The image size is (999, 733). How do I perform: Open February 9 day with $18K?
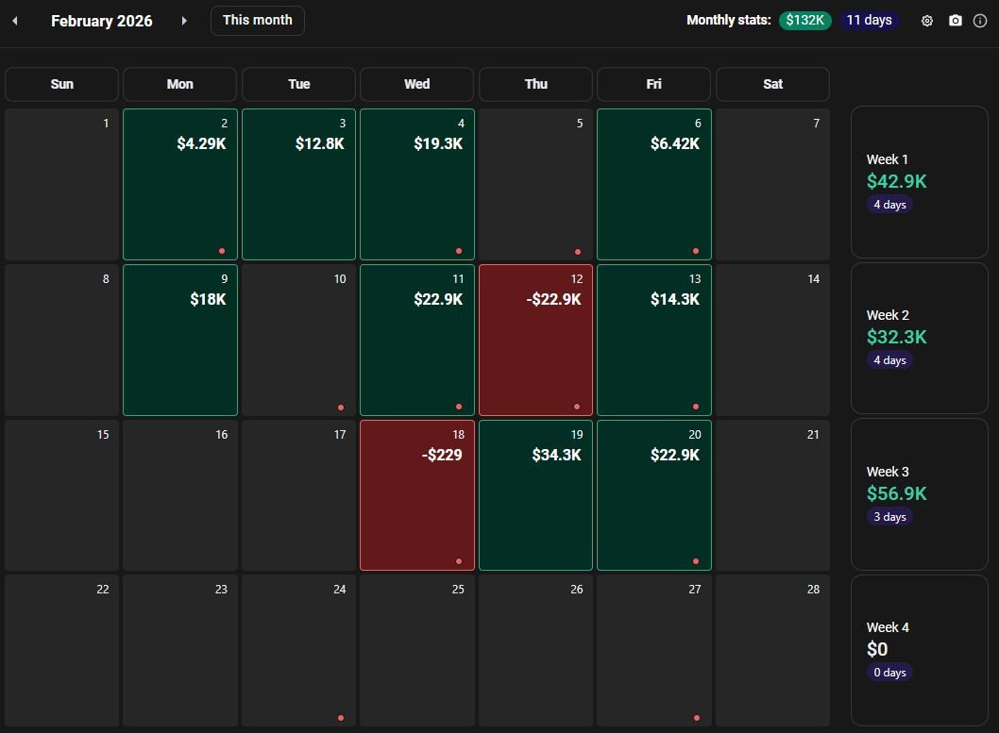[180, 340]
